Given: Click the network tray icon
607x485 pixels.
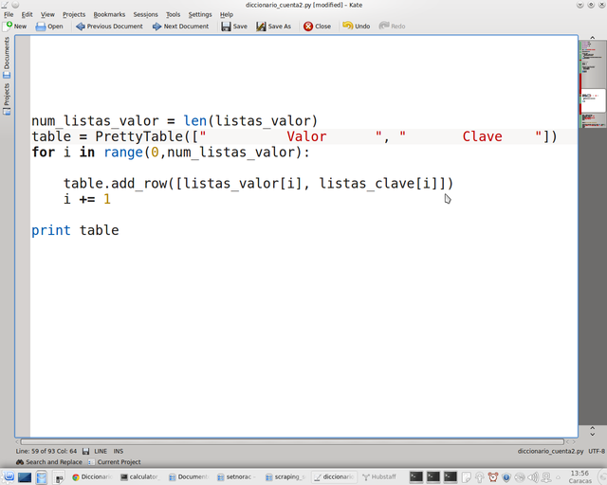Looking at the screenshot, I should [546, 477].
